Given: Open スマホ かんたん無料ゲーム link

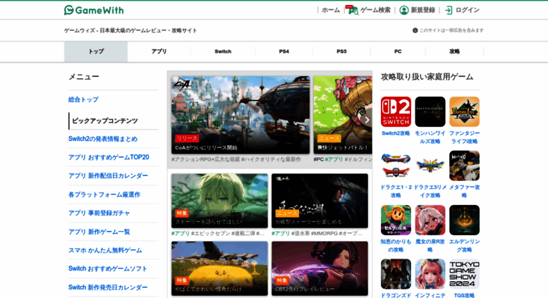Looking at the screenshot, I should point(105,251).
